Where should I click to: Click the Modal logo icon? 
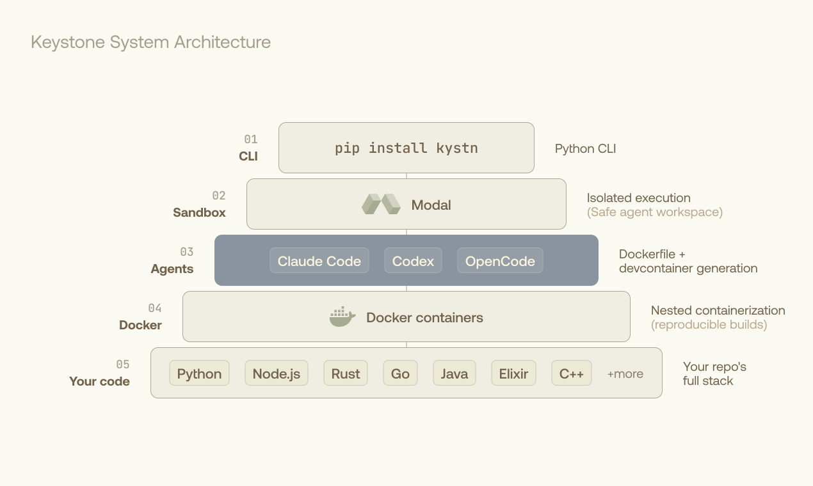(381, 205)
